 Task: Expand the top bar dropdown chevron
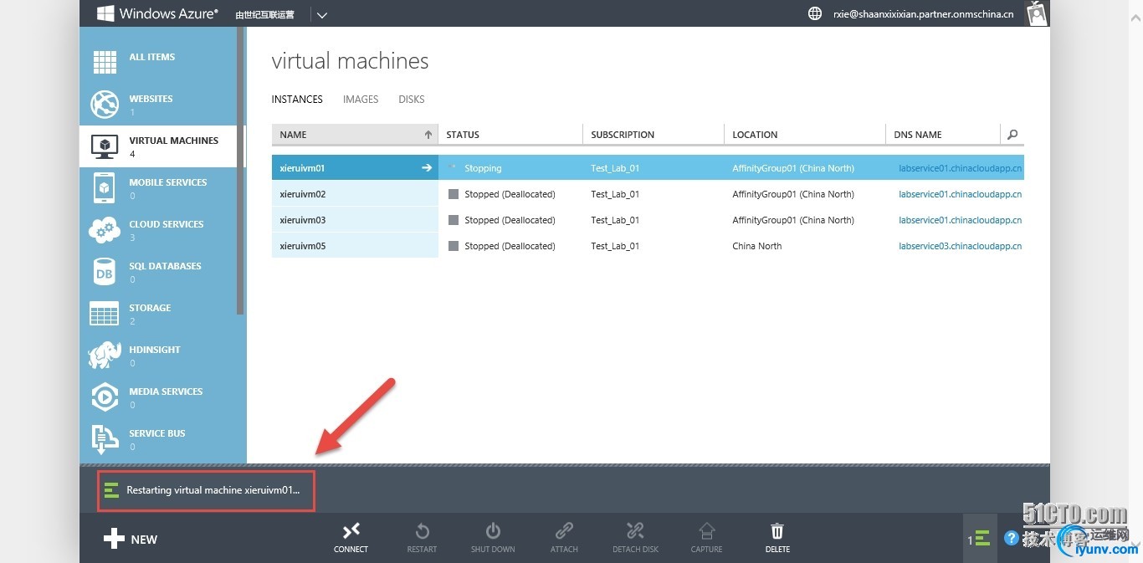pos(322,14)
